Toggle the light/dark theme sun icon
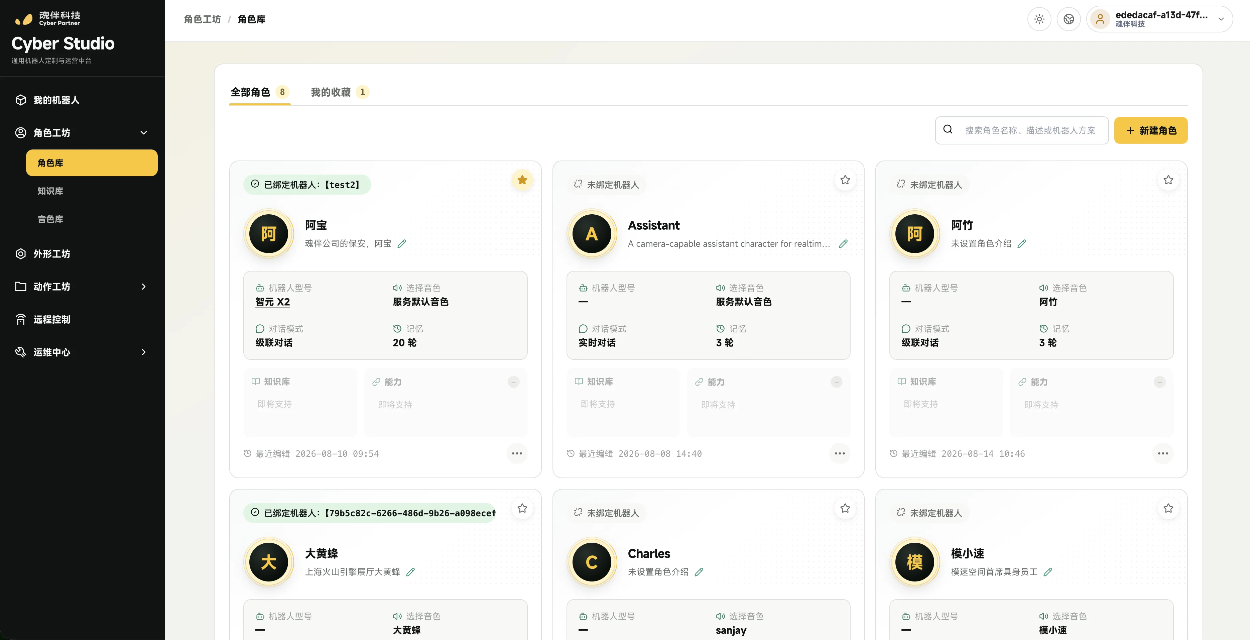Screen dimensions: 1250x640 (x=1039, y=19)
